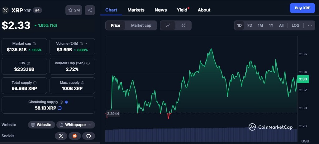Viewport: 319px width, 144px height.
Task: Click the Buy XRP button
Action: pyautogui.click(x=302, y=8)
